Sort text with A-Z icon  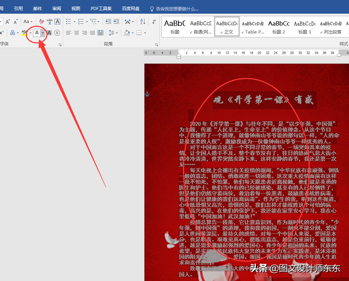click(x=143, y=22)
